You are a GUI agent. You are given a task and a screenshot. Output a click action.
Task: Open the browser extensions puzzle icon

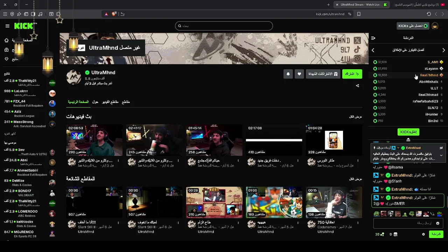point(58,14)
